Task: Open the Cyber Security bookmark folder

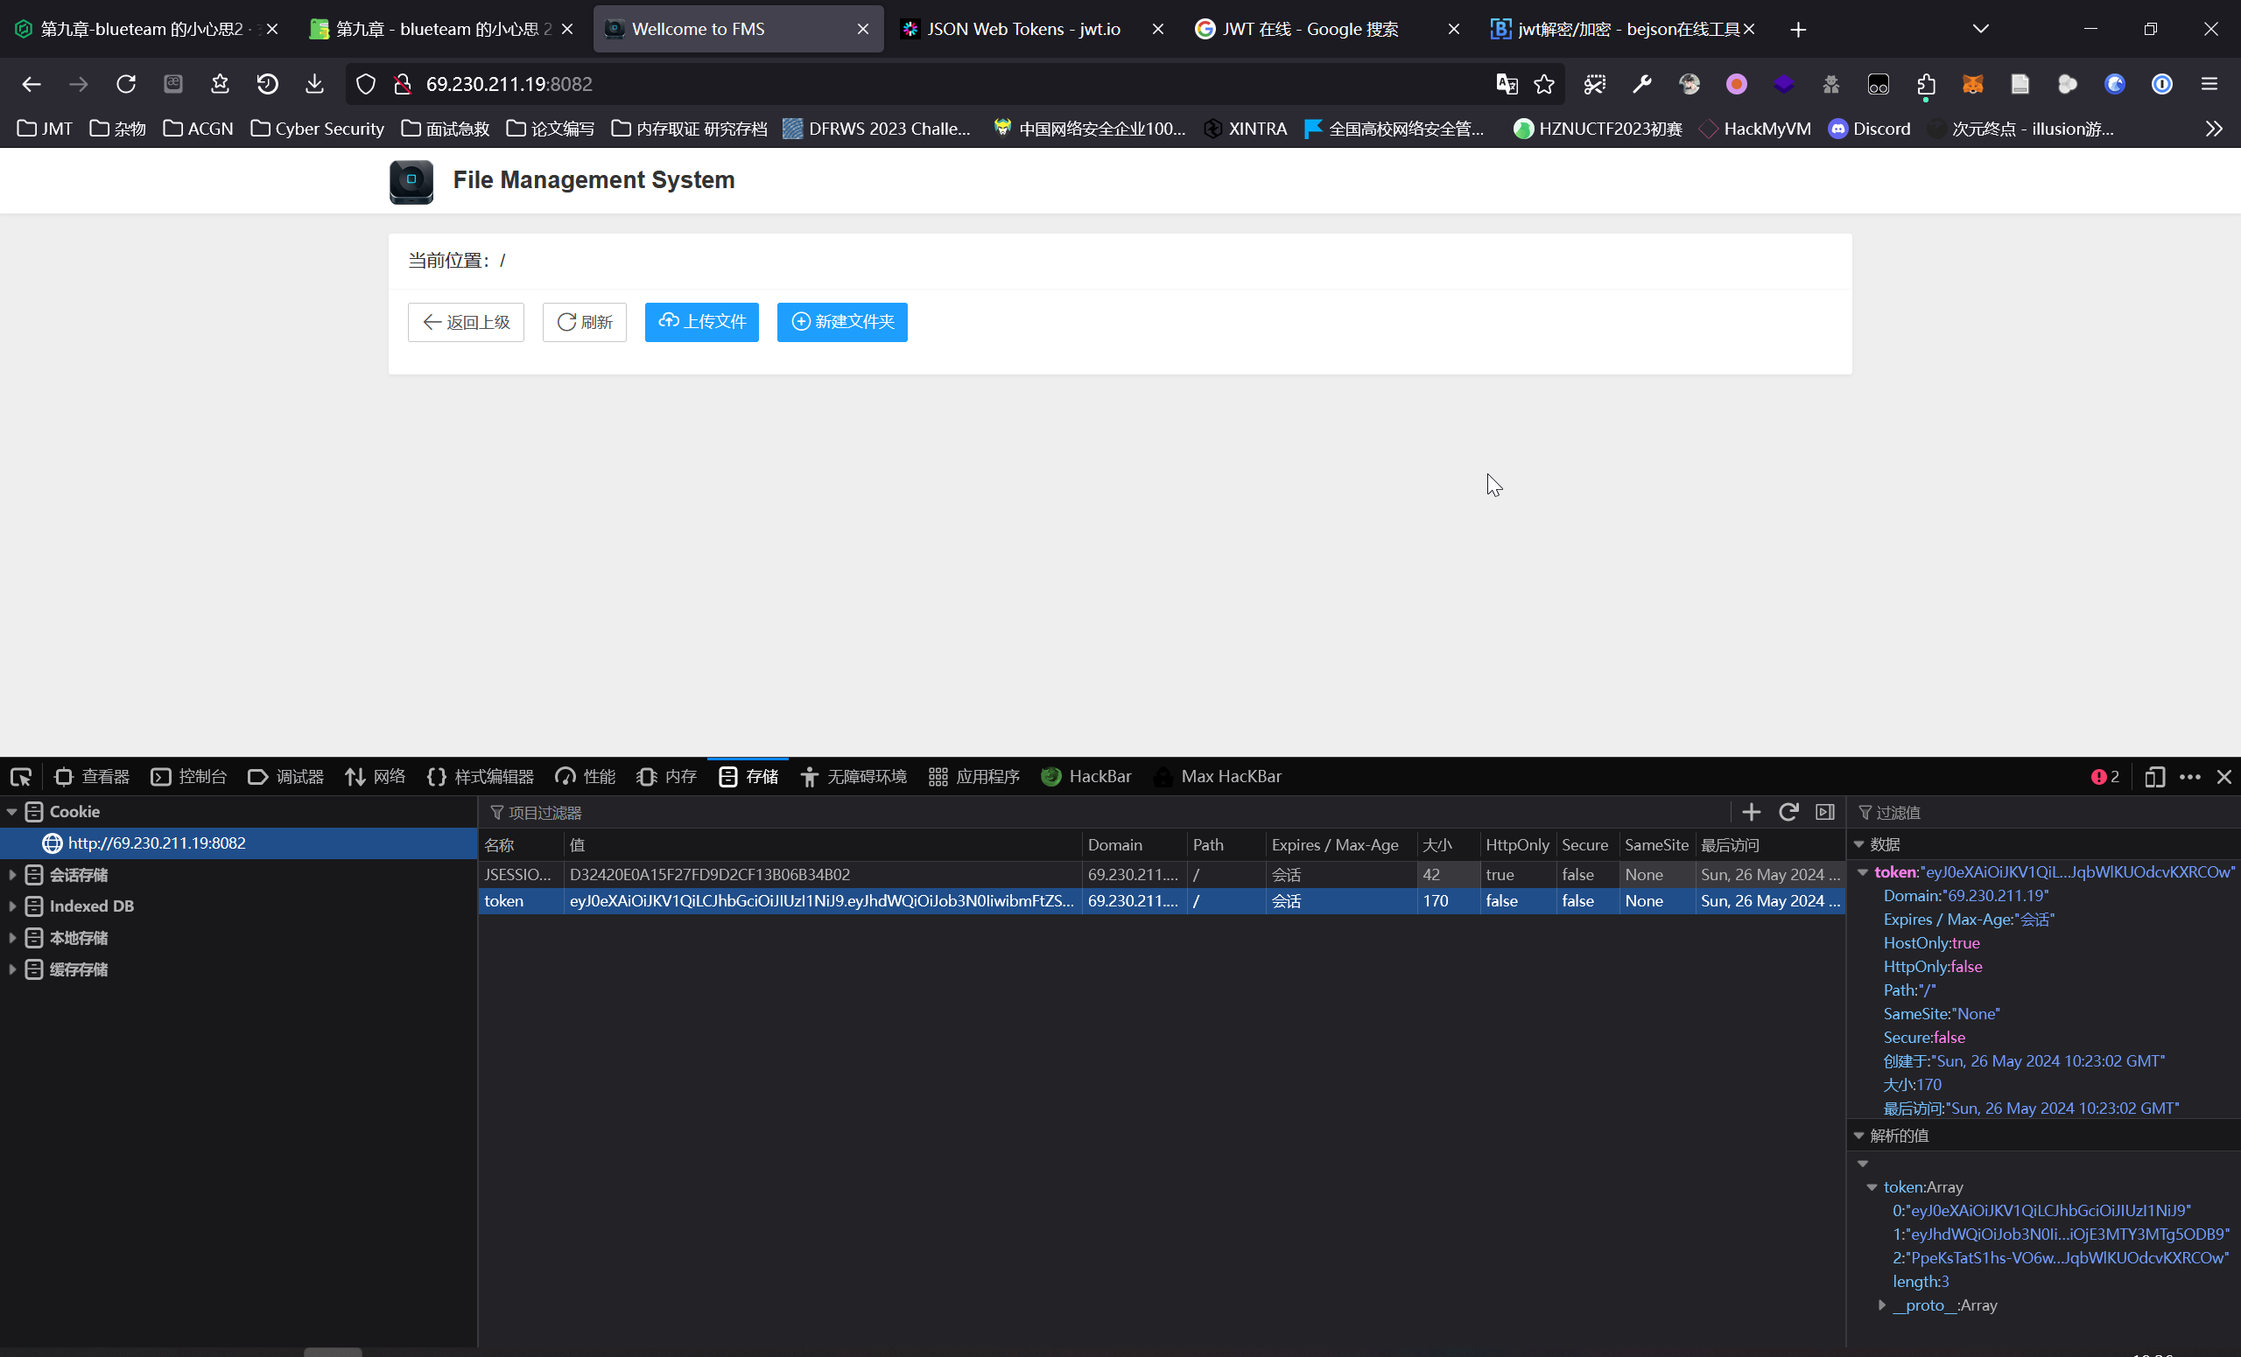Action: tap(317, 129)
